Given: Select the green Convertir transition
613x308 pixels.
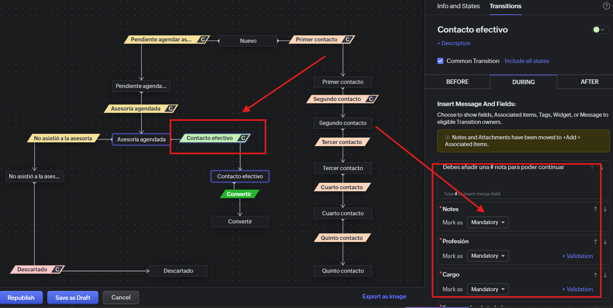Looking at the screenshot, I should point(239,194).
